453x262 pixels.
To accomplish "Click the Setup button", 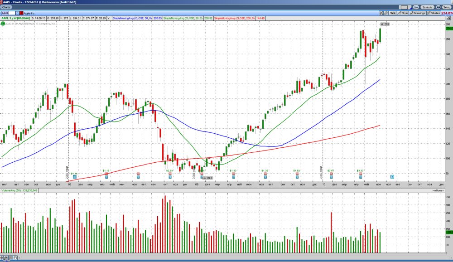I will 446,7.
